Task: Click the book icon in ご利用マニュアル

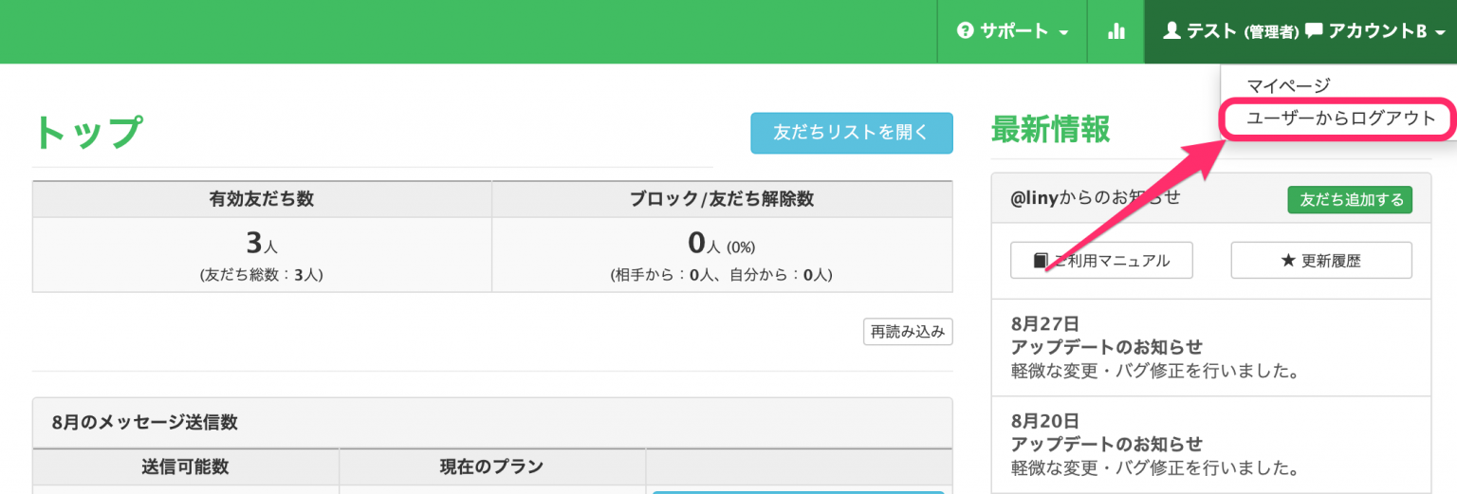Action: tap(1042, 261)
